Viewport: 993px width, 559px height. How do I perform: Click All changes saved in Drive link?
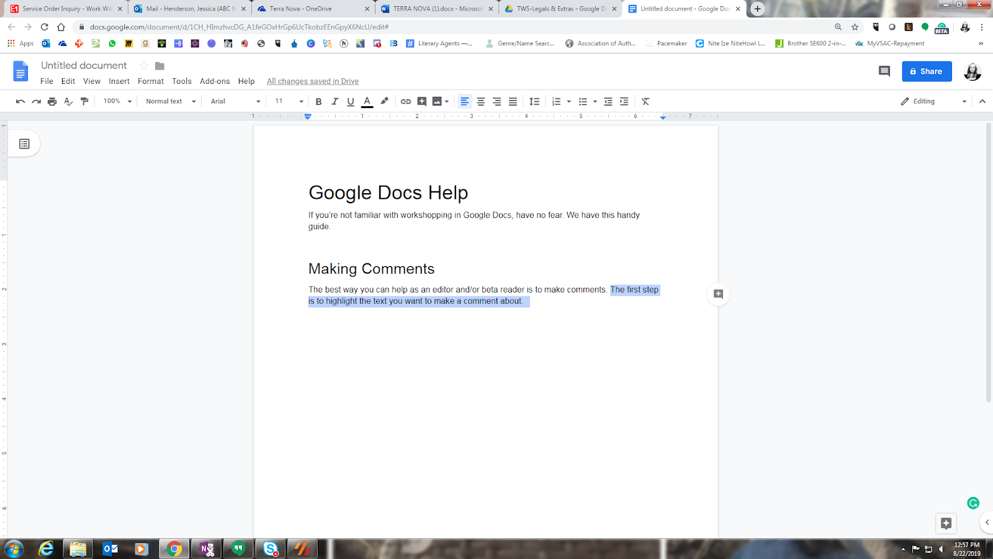[x=313, y=81]
